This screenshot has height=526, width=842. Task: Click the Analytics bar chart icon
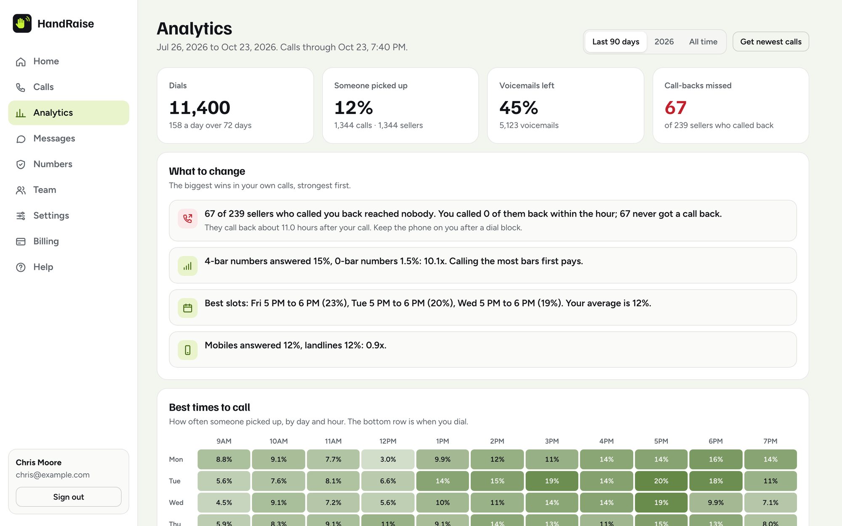21,113
